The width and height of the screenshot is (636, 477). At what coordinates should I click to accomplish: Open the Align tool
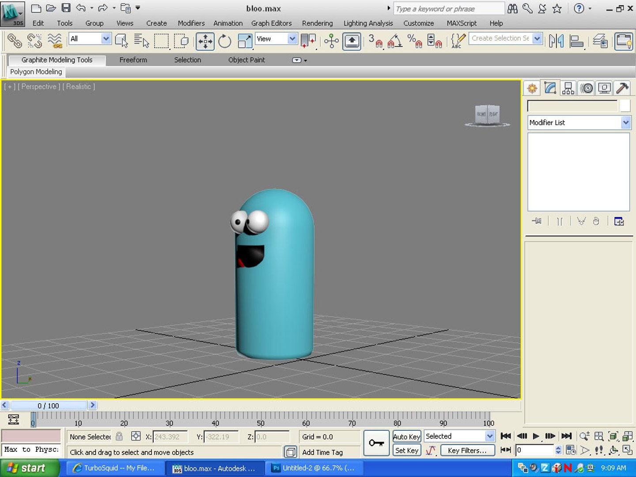pos(577,41)
